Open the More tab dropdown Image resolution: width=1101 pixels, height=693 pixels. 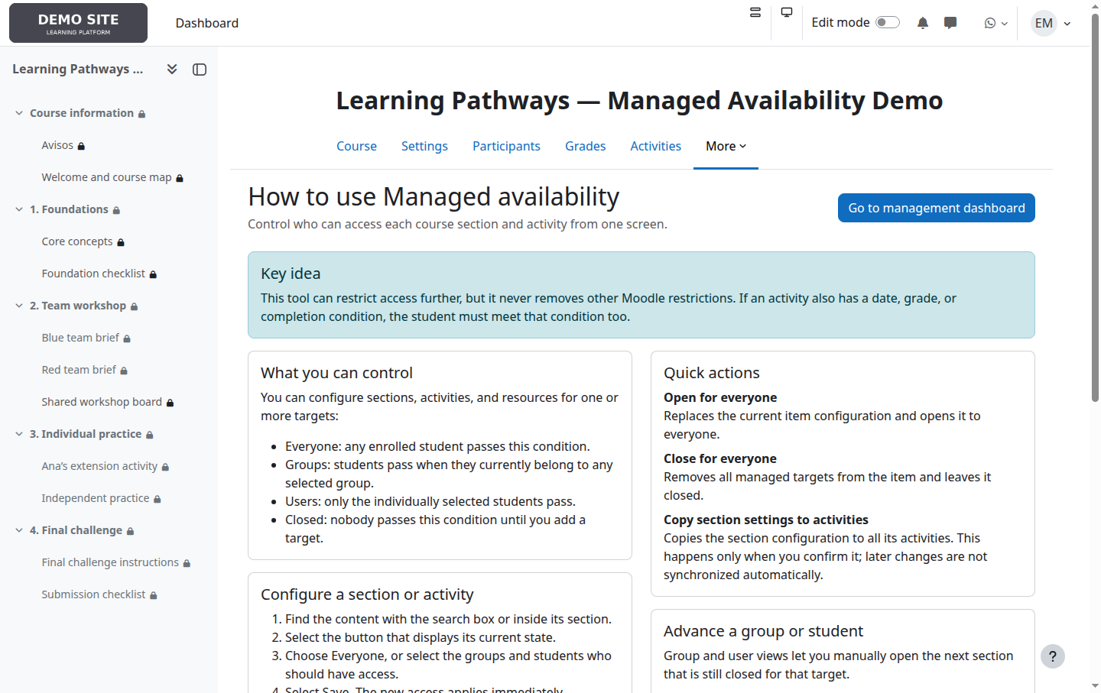726,146
